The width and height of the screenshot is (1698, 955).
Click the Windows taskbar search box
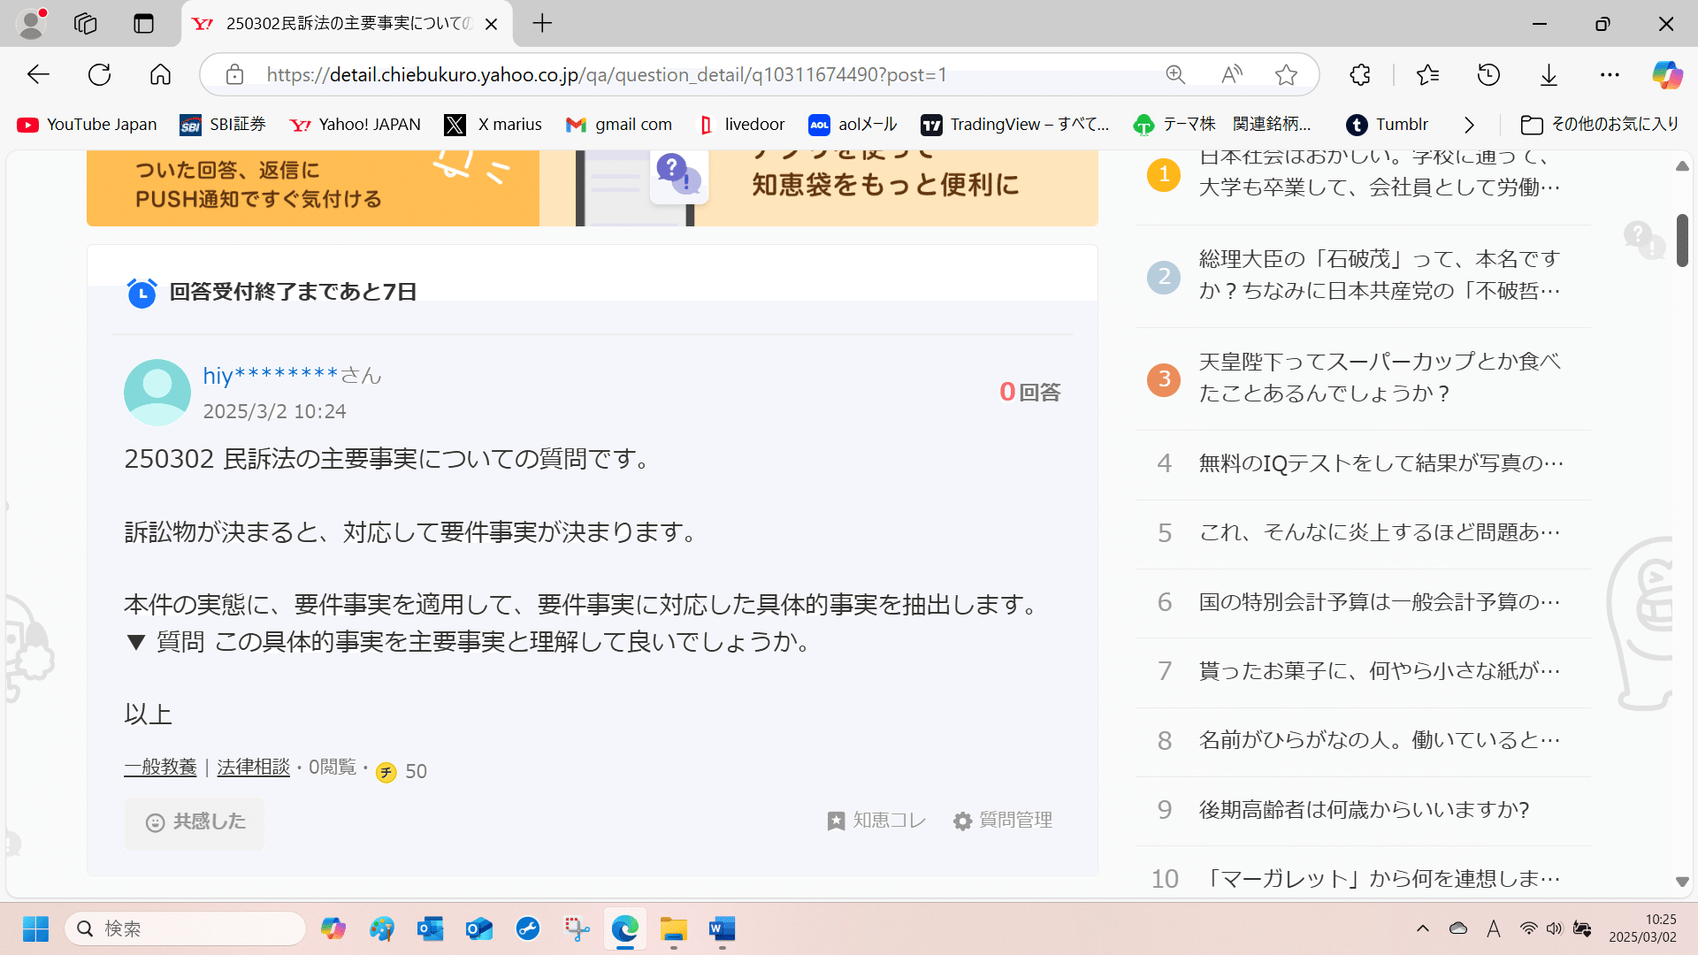(186, 928)
